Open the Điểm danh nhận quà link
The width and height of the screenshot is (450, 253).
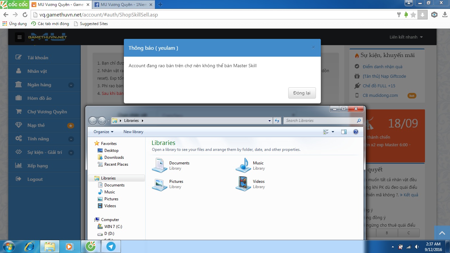coord(382,67)
